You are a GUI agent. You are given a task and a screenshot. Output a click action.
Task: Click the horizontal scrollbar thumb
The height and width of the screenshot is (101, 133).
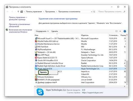point(71,86)
